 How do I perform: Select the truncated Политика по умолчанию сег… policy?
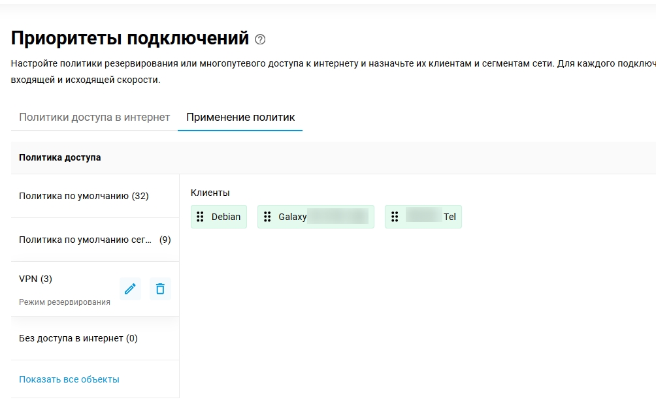point(85,240)
